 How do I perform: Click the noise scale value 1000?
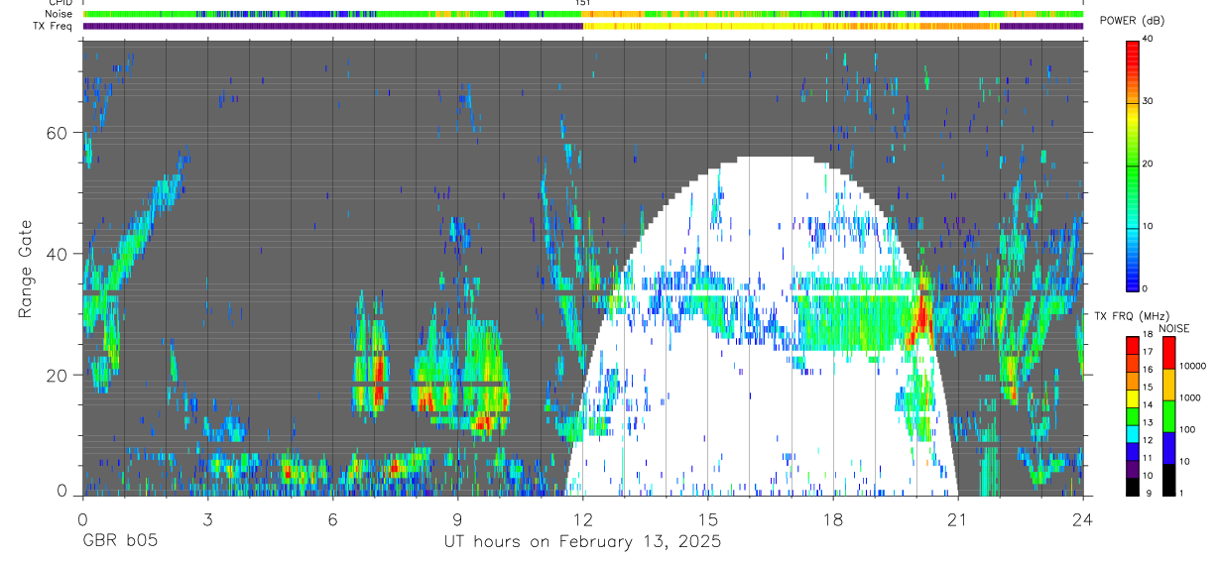click(x=1191, y=397)
